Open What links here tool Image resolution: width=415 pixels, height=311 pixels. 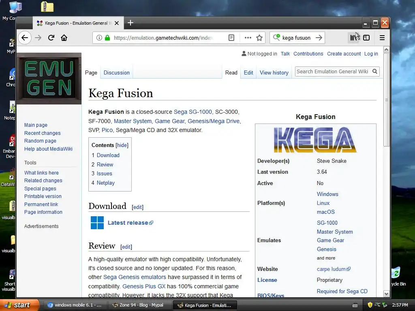tap(41, 173)
